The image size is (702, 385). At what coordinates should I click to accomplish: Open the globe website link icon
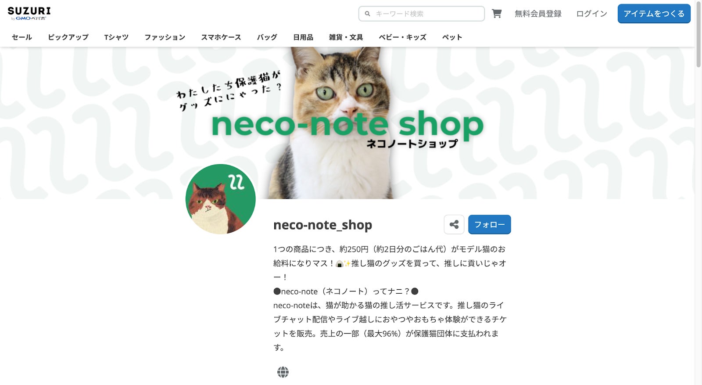click(x=283, y=372)
